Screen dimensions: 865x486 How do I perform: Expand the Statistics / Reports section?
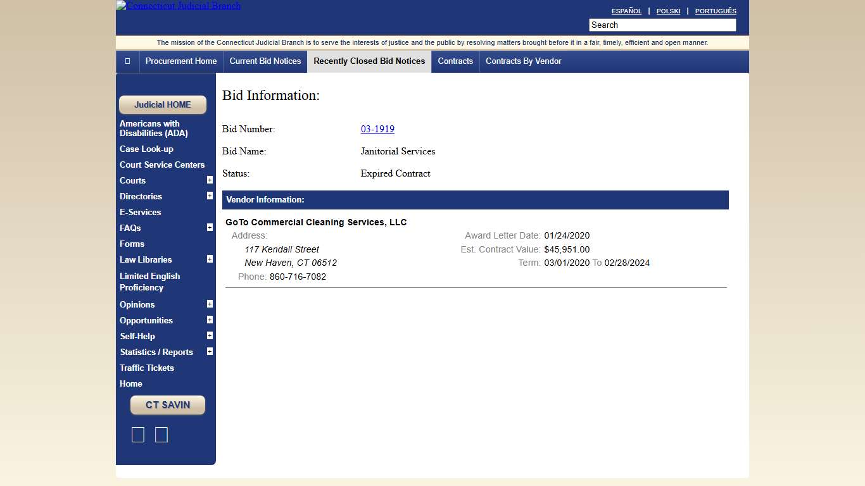210,351
